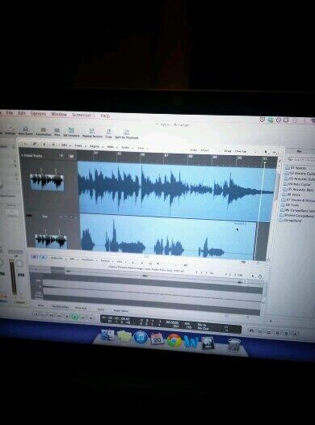315x425 pixels.
Task: Switch to the Mixer tab
Action: 41,305
